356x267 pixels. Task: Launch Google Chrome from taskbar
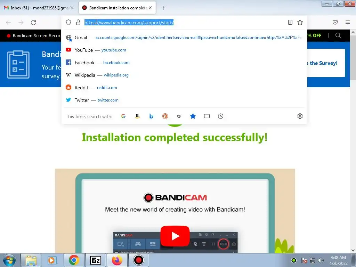coord(74,260)
